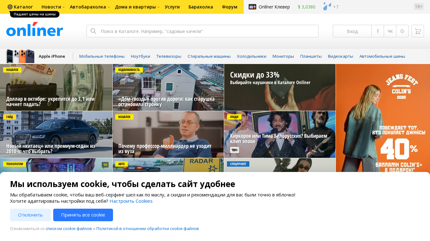Screen dimensions: 430x241
Task: Open article Новый «китаец» или премиум-седан
Action: (56, 134)
